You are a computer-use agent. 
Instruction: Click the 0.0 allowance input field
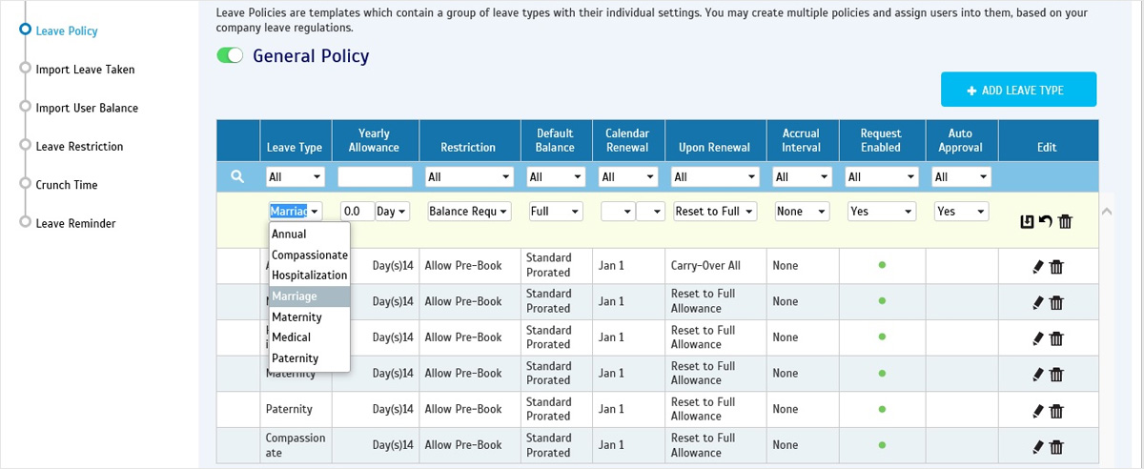[x=357, y=212]
